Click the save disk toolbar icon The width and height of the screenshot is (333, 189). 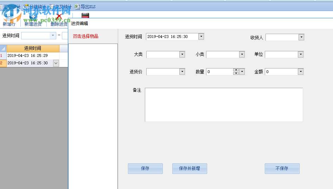85,15
